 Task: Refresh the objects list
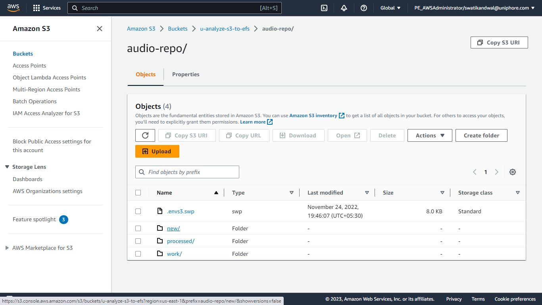(145, 135)
